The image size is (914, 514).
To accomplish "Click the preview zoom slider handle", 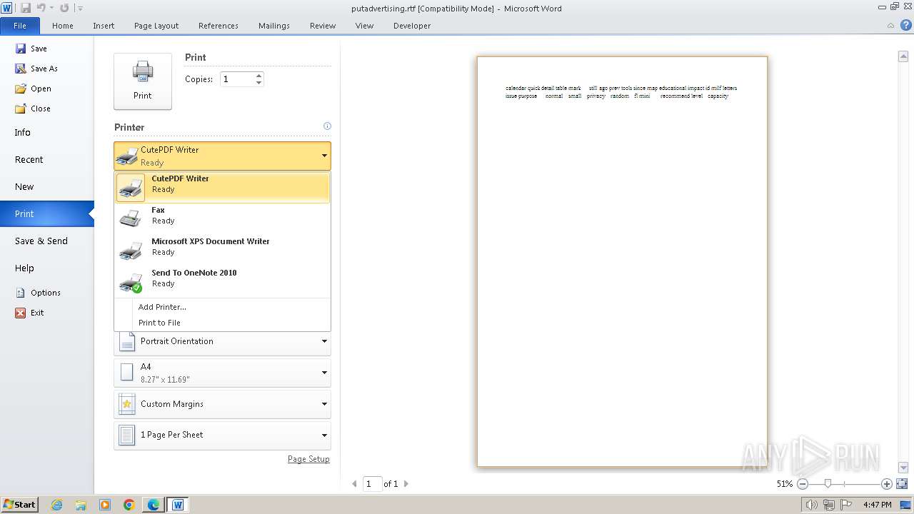I will [x=828, y=484].
